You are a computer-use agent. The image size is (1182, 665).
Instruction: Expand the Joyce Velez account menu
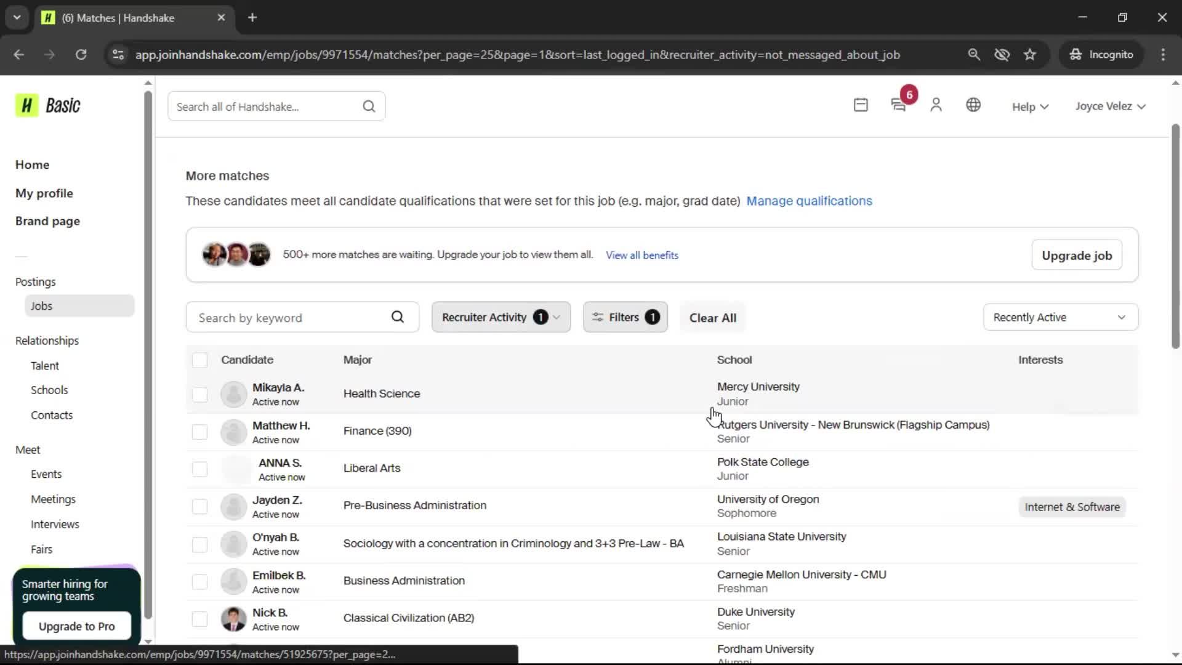click(x=1110, y=106)
